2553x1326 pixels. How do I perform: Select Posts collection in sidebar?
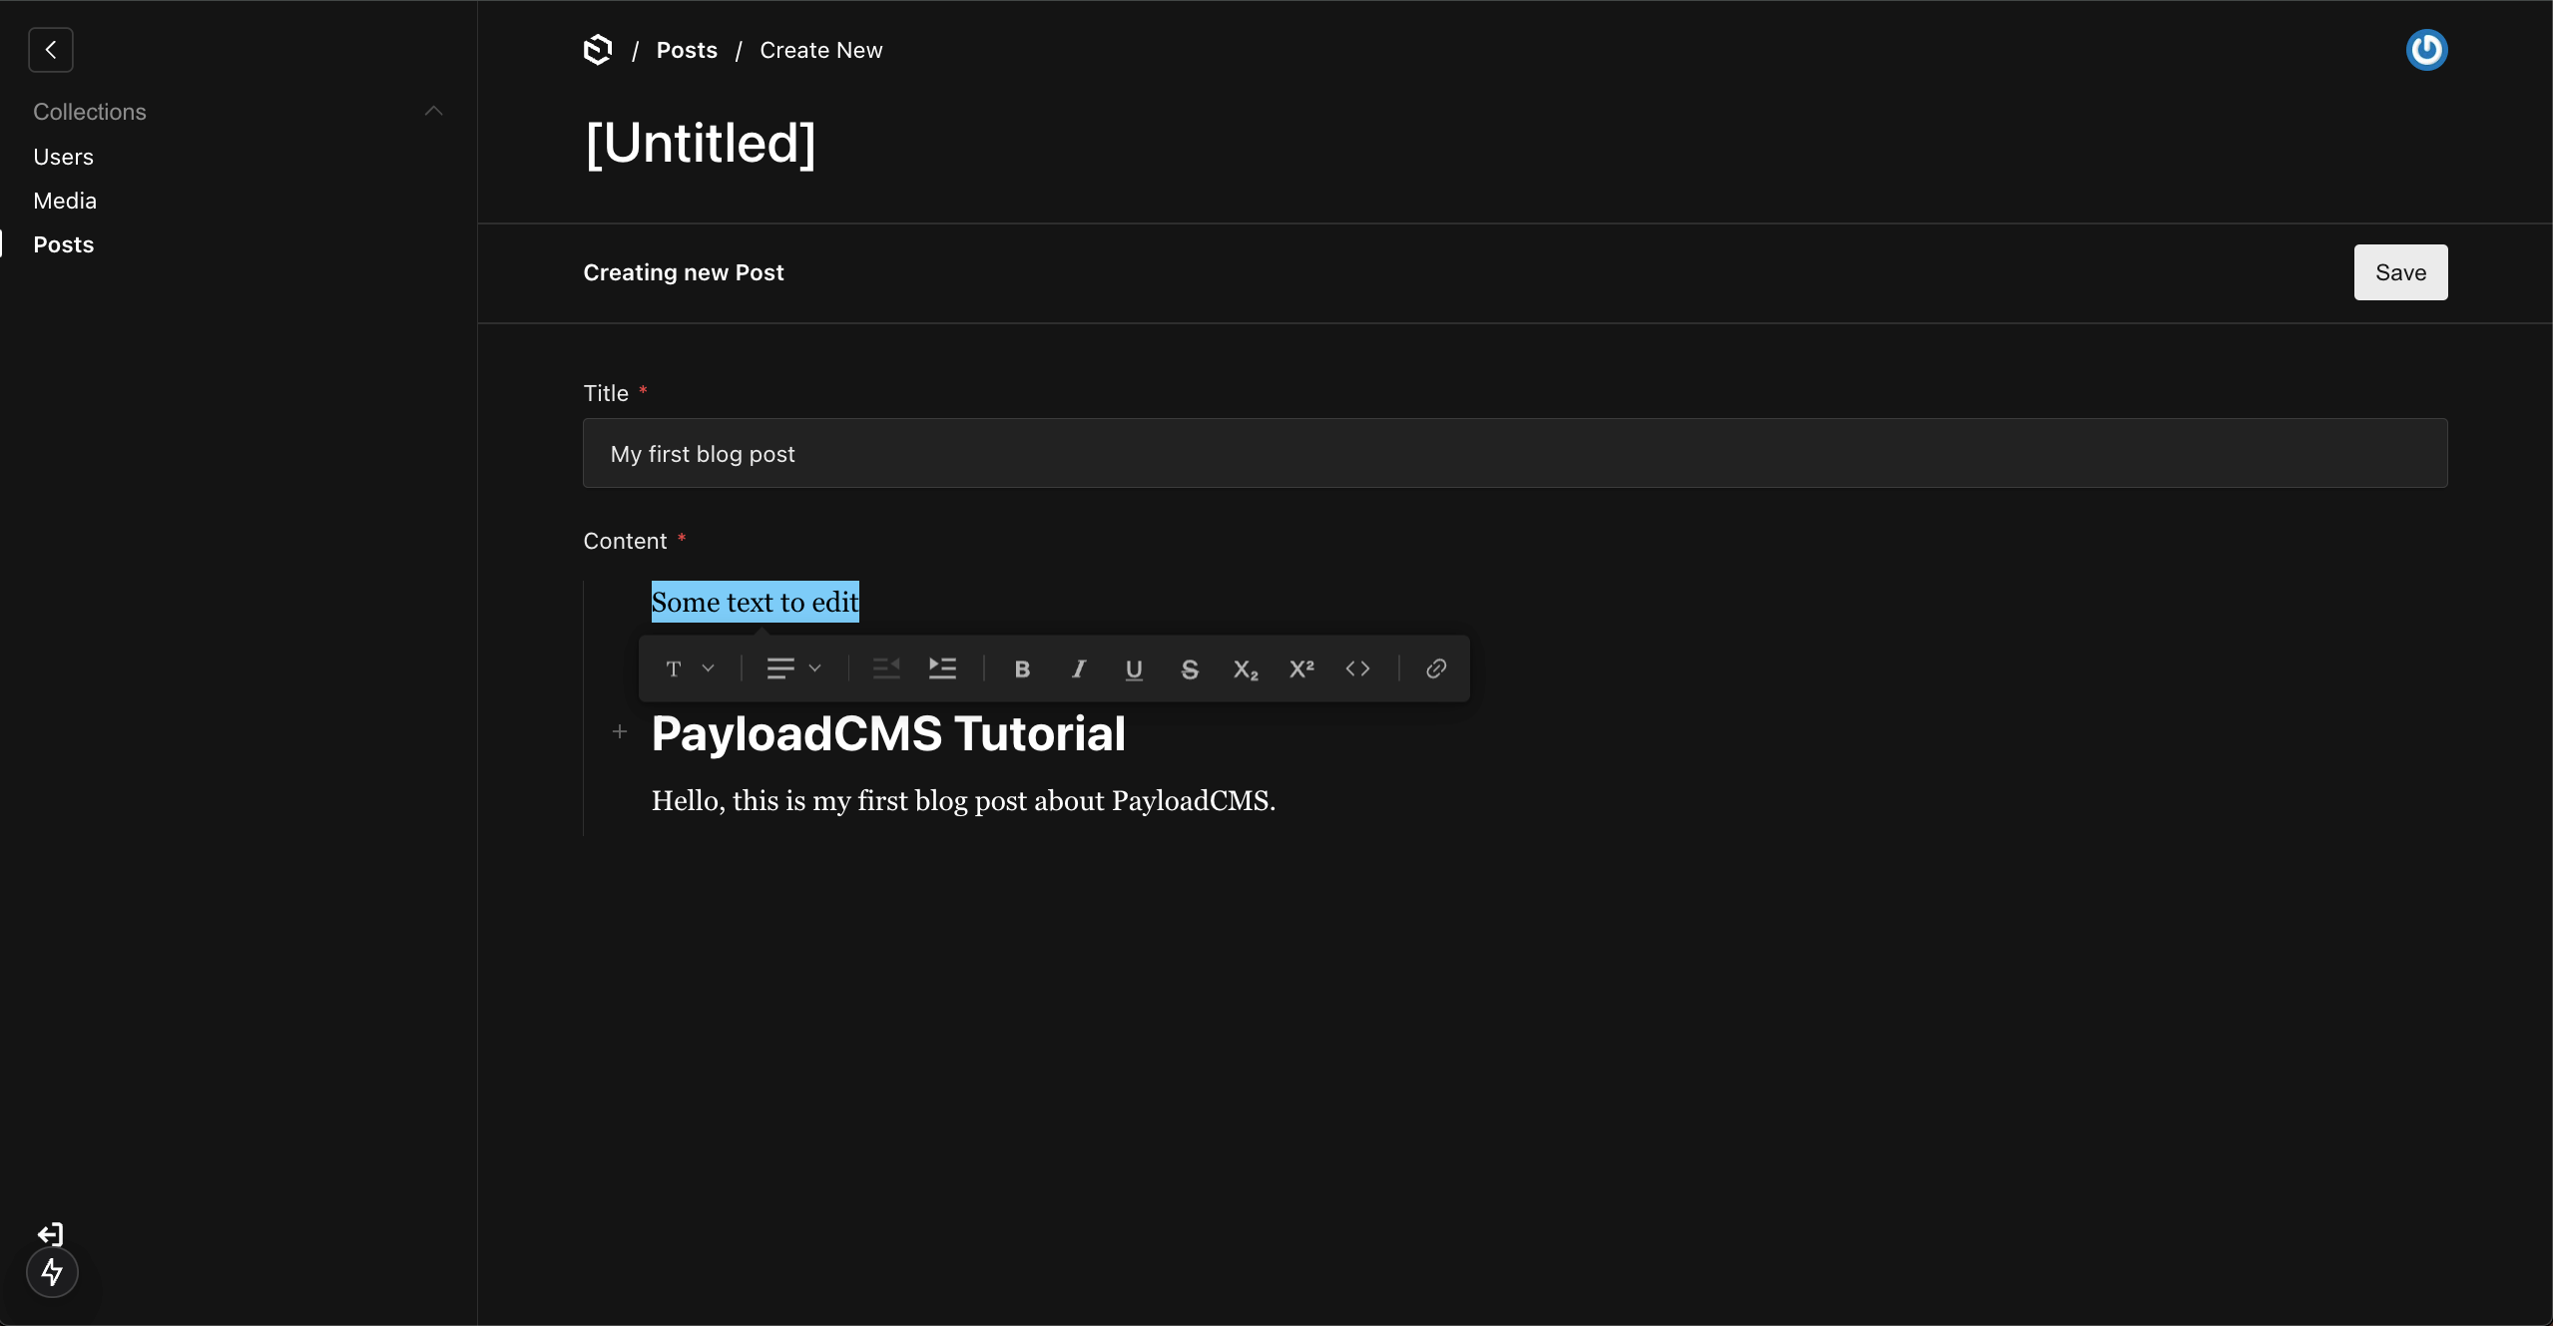63,244
